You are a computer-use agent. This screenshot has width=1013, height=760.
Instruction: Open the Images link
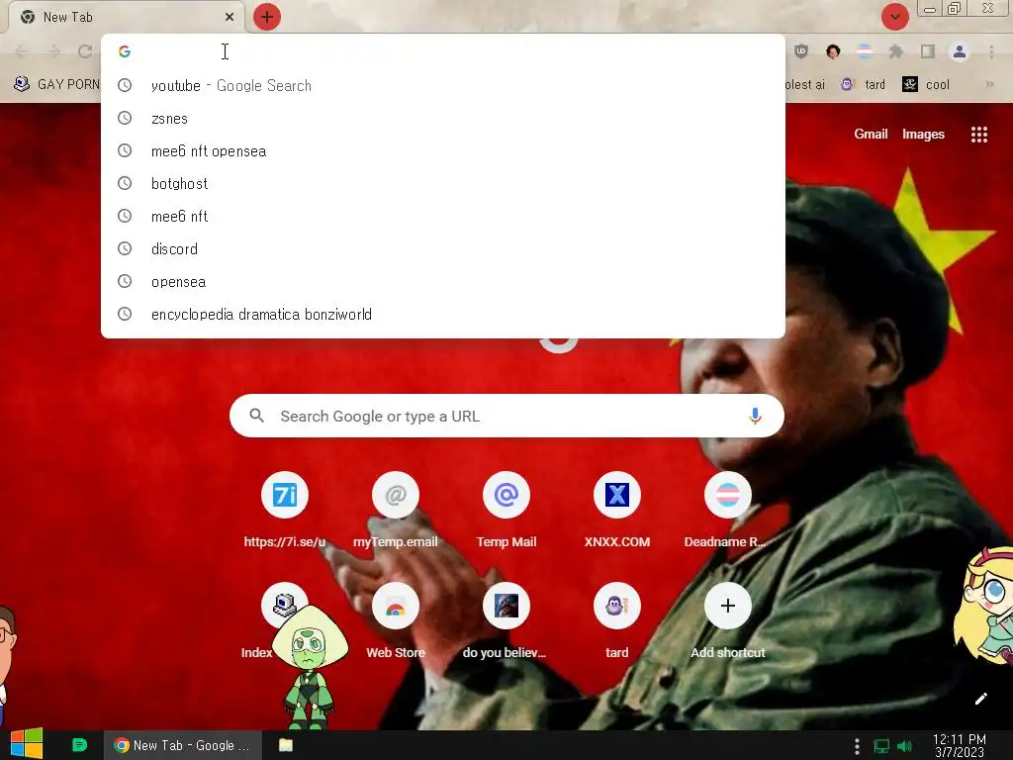click(923, 134)
